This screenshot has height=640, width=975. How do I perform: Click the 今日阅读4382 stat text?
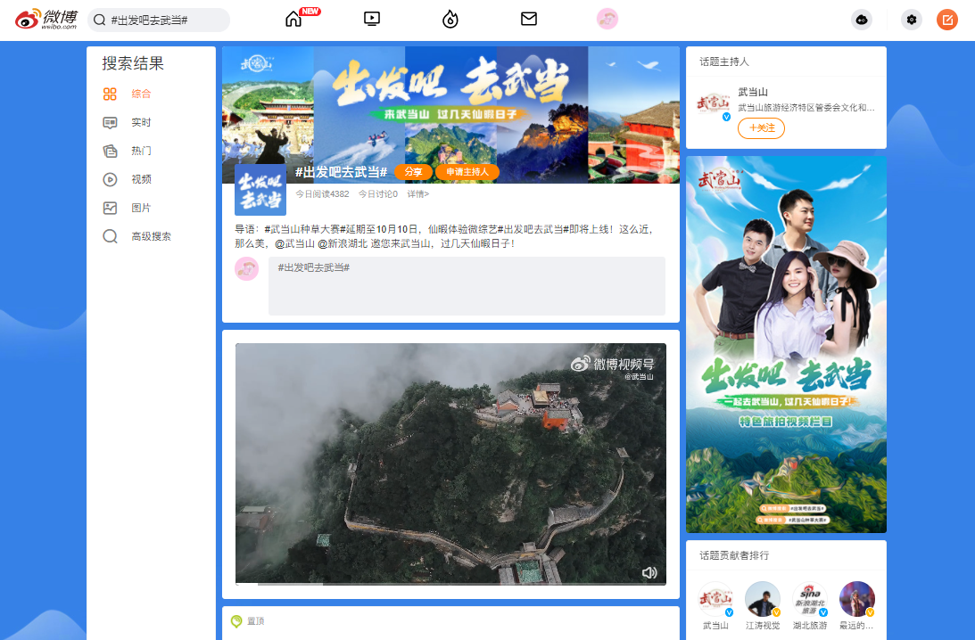(322, 193)
